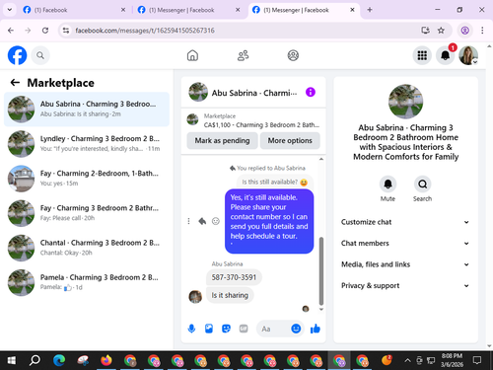Open Chantal conversation in list
The width and height of the screenshot is (493, 370).
click(x=87, y=248)
